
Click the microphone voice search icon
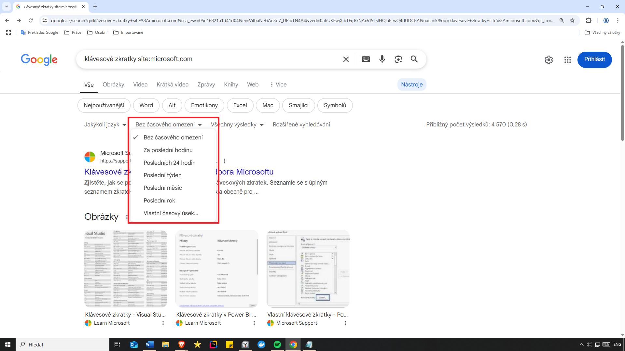382,59
